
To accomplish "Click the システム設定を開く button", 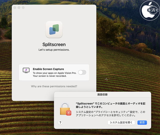I will (x=121, y=123).
